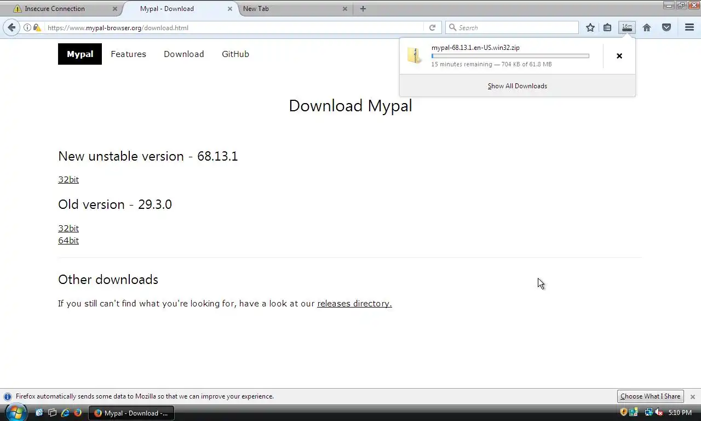Click the Mypal logo in site navigation

point(80,54)
